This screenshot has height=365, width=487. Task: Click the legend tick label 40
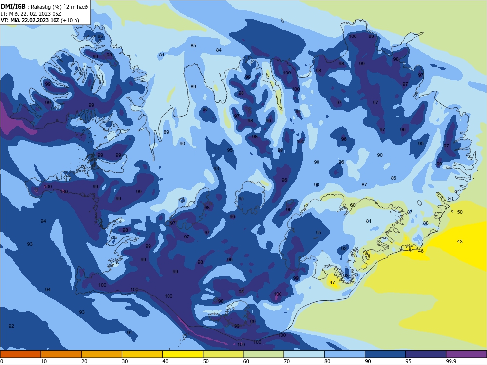pyautogui.click(x=166, y=361)
